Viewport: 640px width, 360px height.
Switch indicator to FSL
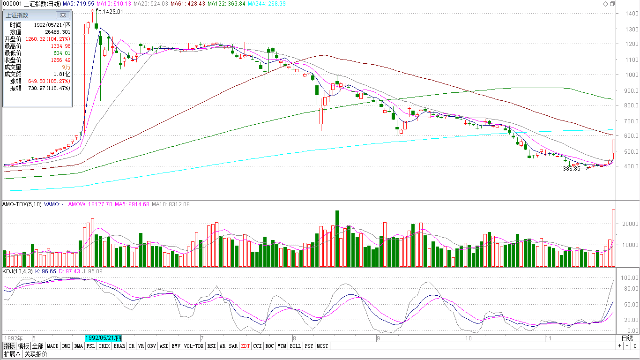click(x=90, y=346)
